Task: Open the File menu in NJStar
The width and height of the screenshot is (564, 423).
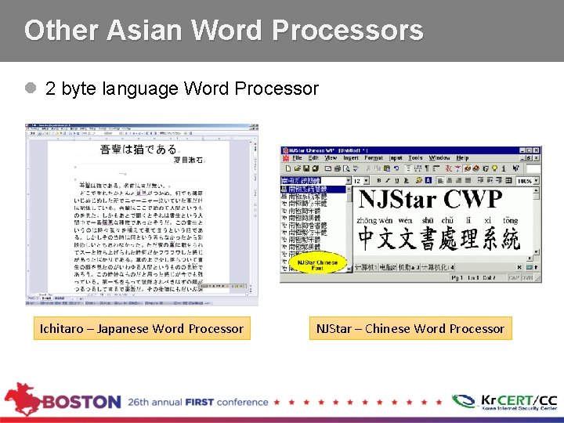Action: [298, 158]
